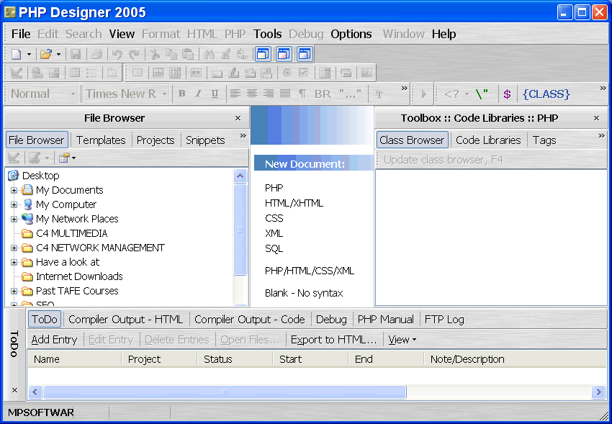
Task: Toggle the panel button with blue pane
Action: coord(305,54)
